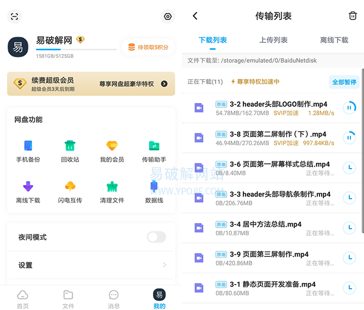Screen dimensions: 364x310
Task: Switch to the 离线下载 tab
Action: (334, 40)
